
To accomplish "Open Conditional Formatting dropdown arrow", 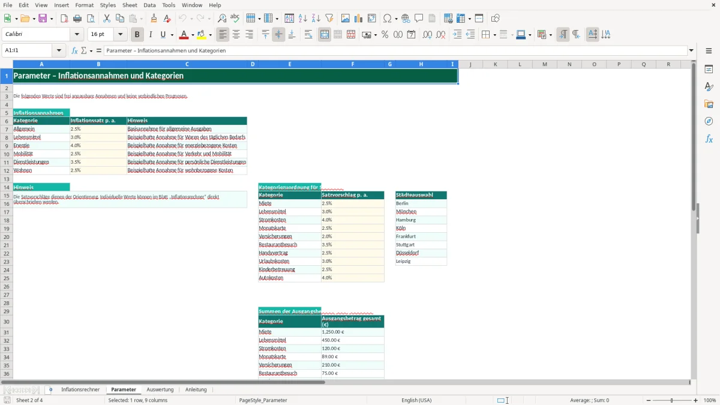I will click(550, 35).
